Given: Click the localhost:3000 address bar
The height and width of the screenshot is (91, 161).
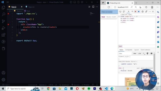Looking at the screenshot, I should (x=123, y=7).
